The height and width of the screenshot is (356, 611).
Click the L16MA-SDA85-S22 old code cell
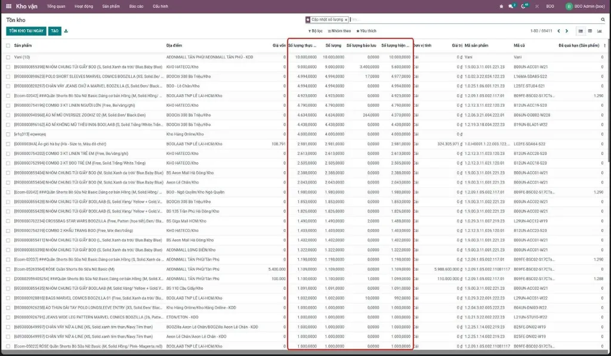point(530,76)
